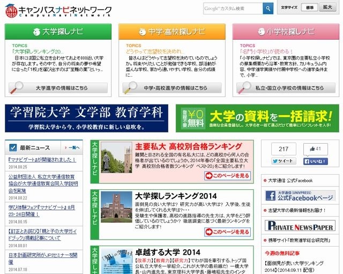The image size is (343, 274).
Task: Click the Twitter ツイート button
Action: tap(284, 161)
